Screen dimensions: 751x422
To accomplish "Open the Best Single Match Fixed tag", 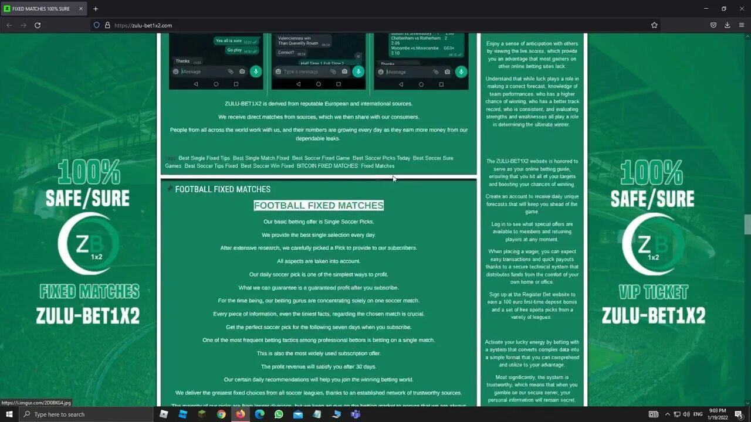I will pos(261,158).
